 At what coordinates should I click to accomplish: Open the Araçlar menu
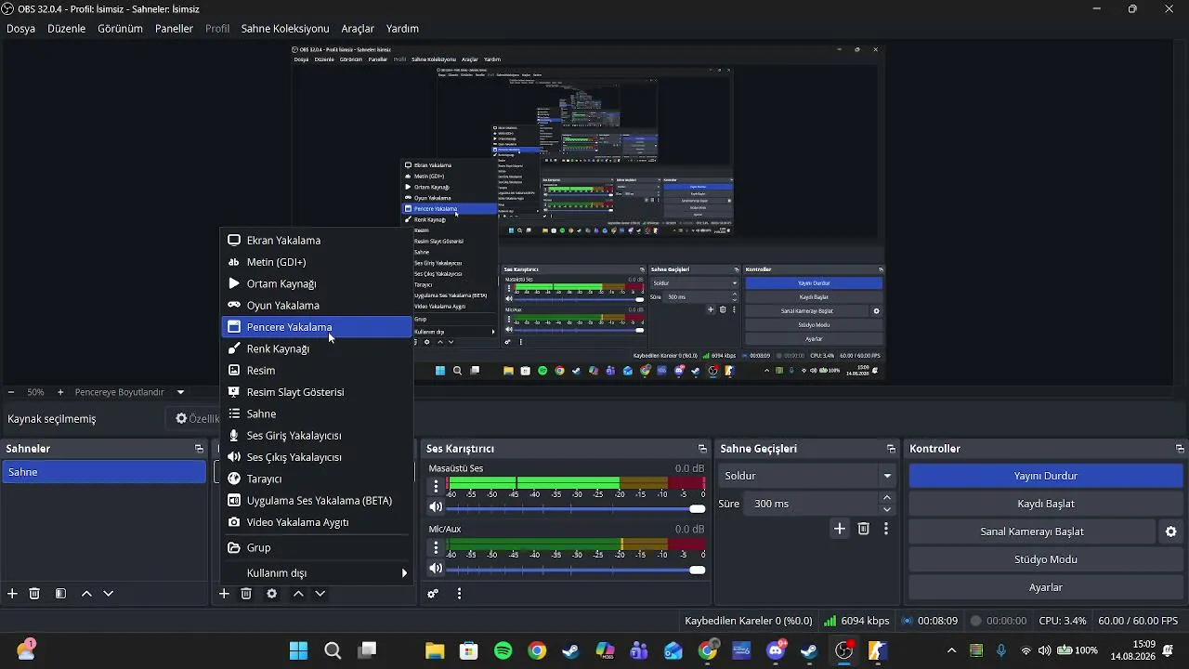pos(358,29)
